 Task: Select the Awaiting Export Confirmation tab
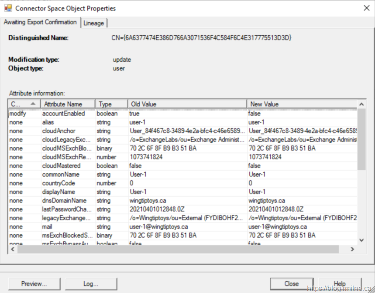click(x=40, y=22)
